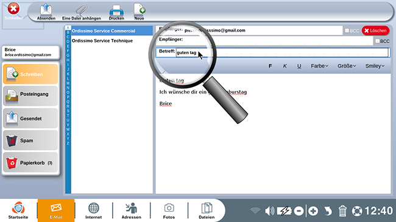This screenshot has height=222, width=396.
Task: Open the Dateien files app
Action: pyautogui.click(x=207, y=210)
